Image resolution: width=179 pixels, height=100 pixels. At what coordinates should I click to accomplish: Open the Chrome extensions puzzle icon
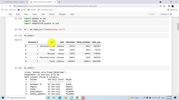169,6
